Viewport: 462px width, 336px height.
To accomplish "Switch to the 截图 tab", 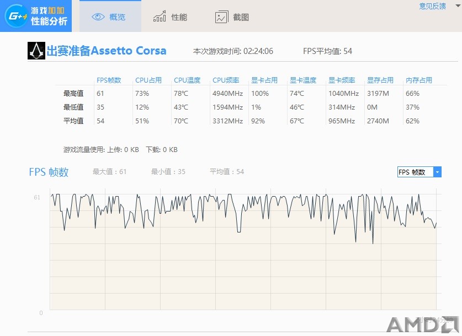I will tap(232, 17).
